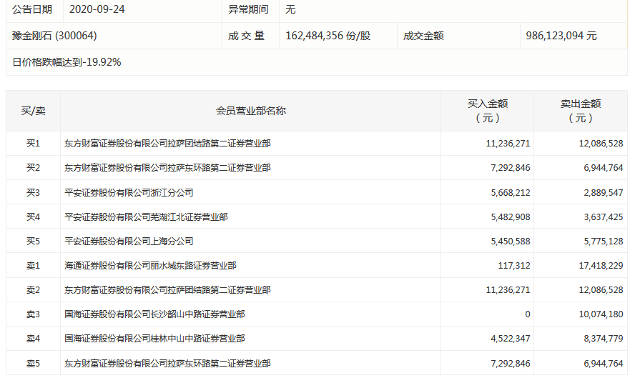The image size is (635, 378).
Task: Click the 买/卖 column header
Action: click(33, 111)
